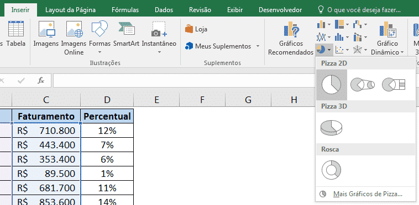Select the cell with R$ 681.700
Image resolution: width=419 pixels, height=205 pixels.
tap(46, 188)
